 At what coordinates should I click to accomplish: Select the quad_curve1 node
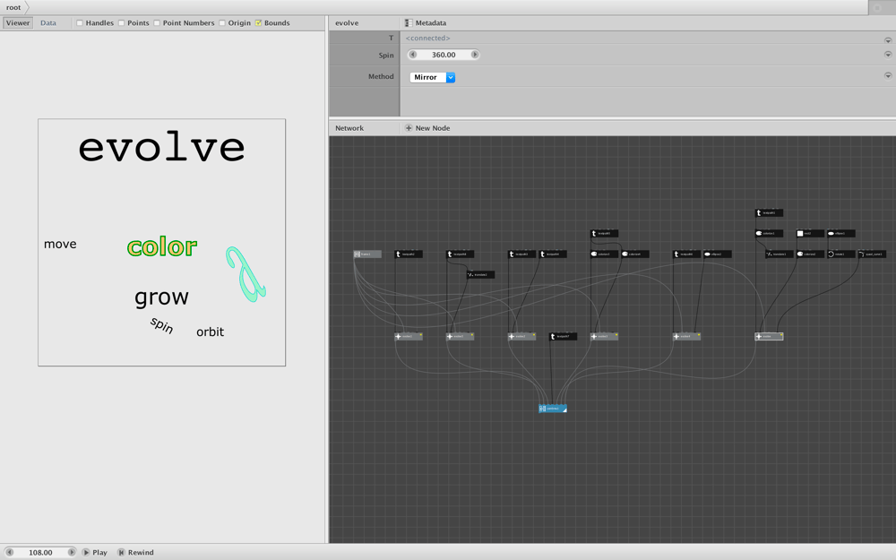[x=872, y=254]
